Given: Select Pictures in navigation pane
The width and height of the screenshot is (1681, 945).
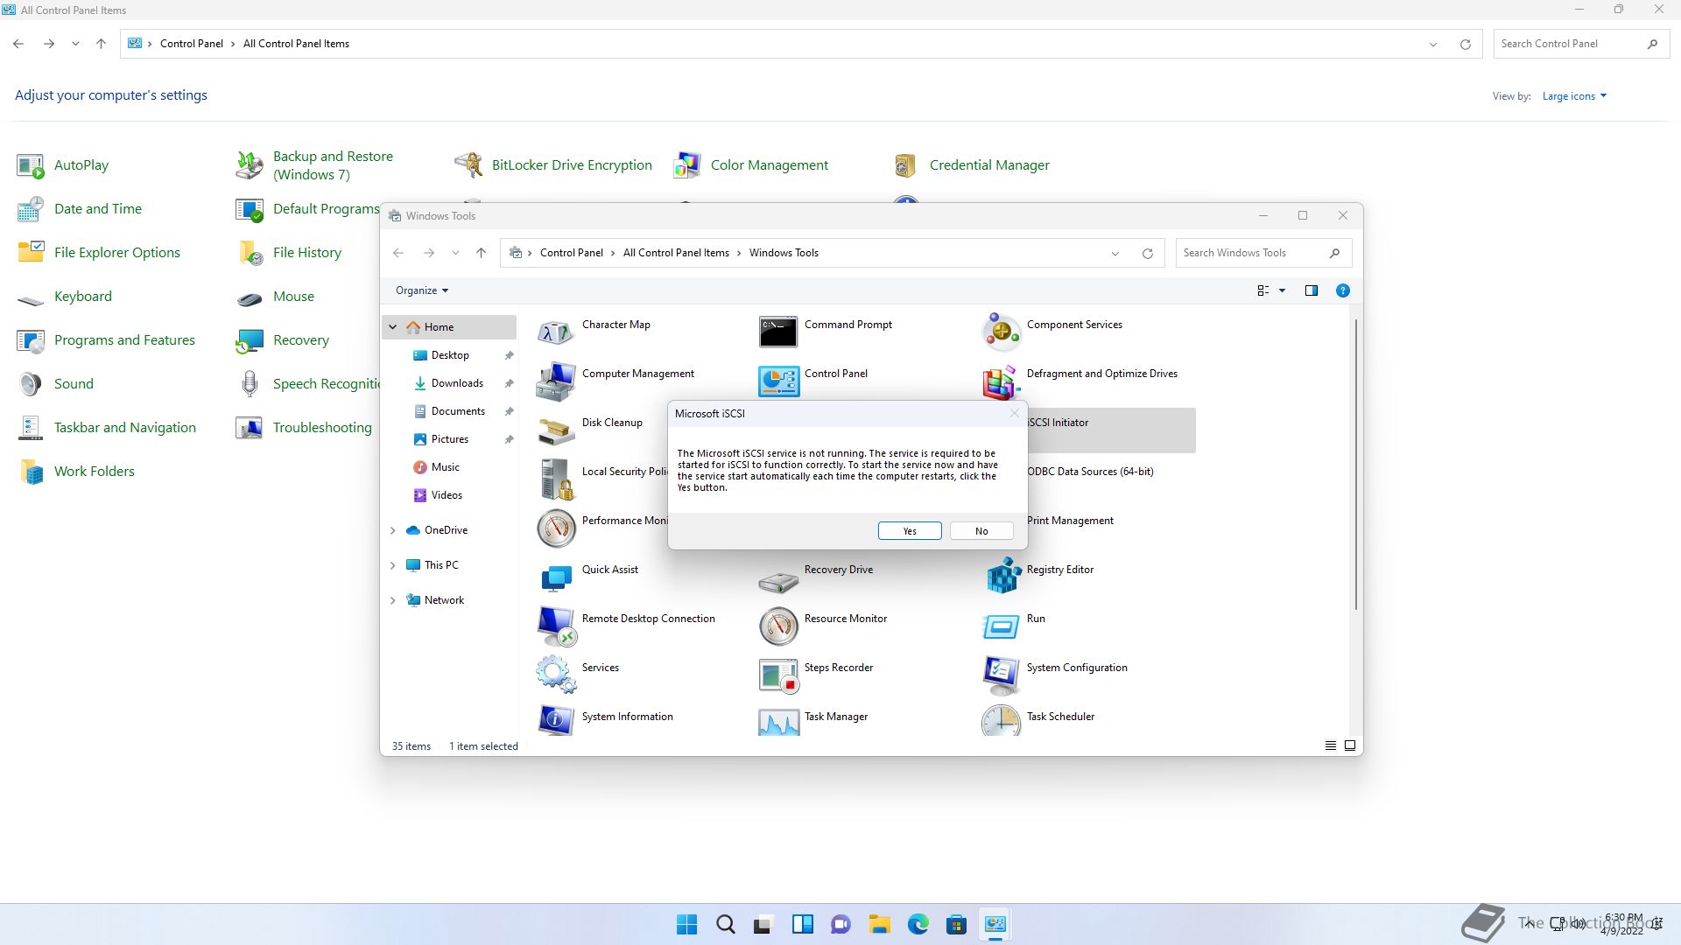Looking at the screenshot, I should 449,439.
